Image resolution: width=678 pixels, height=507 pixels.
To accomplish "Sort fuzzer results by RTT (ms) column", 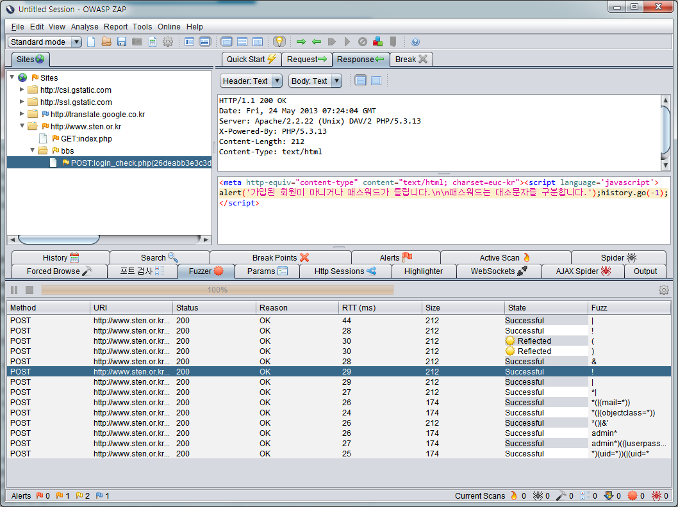I will pyautogui.click(x=380, y=307).
